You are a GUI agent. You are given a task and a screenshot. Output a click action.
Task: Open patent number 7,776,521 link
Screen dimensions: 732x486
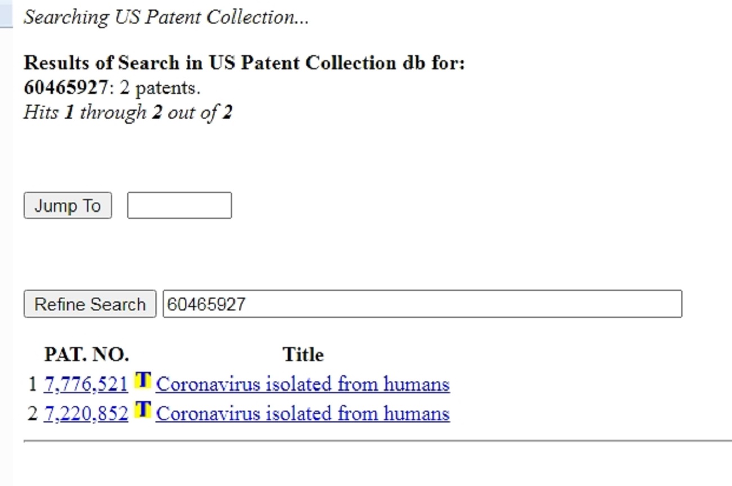(86, 384)
